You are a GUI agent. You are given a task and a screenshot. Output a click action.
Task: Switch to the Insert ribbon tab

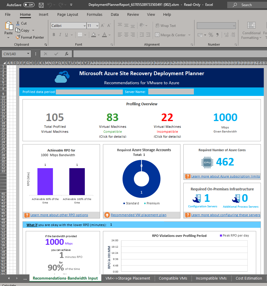point(43,15)
